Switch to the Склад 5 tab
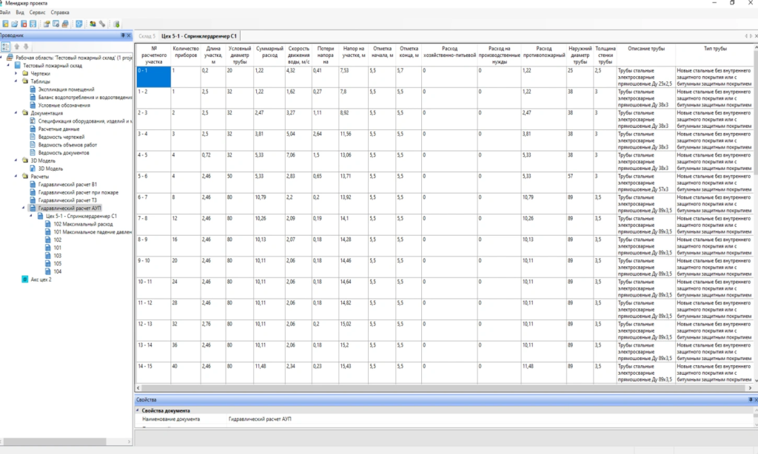 (x=147, y=35)
